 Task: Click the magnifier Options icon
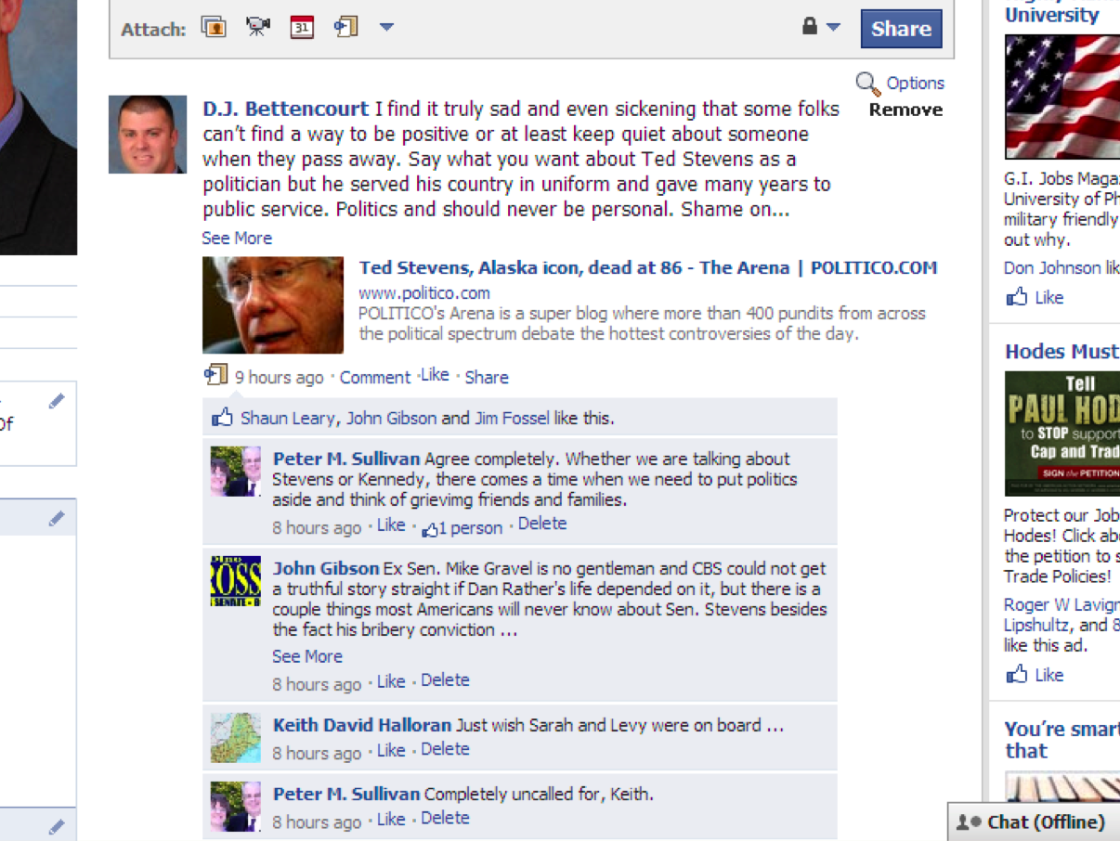(x=867, y=84)
